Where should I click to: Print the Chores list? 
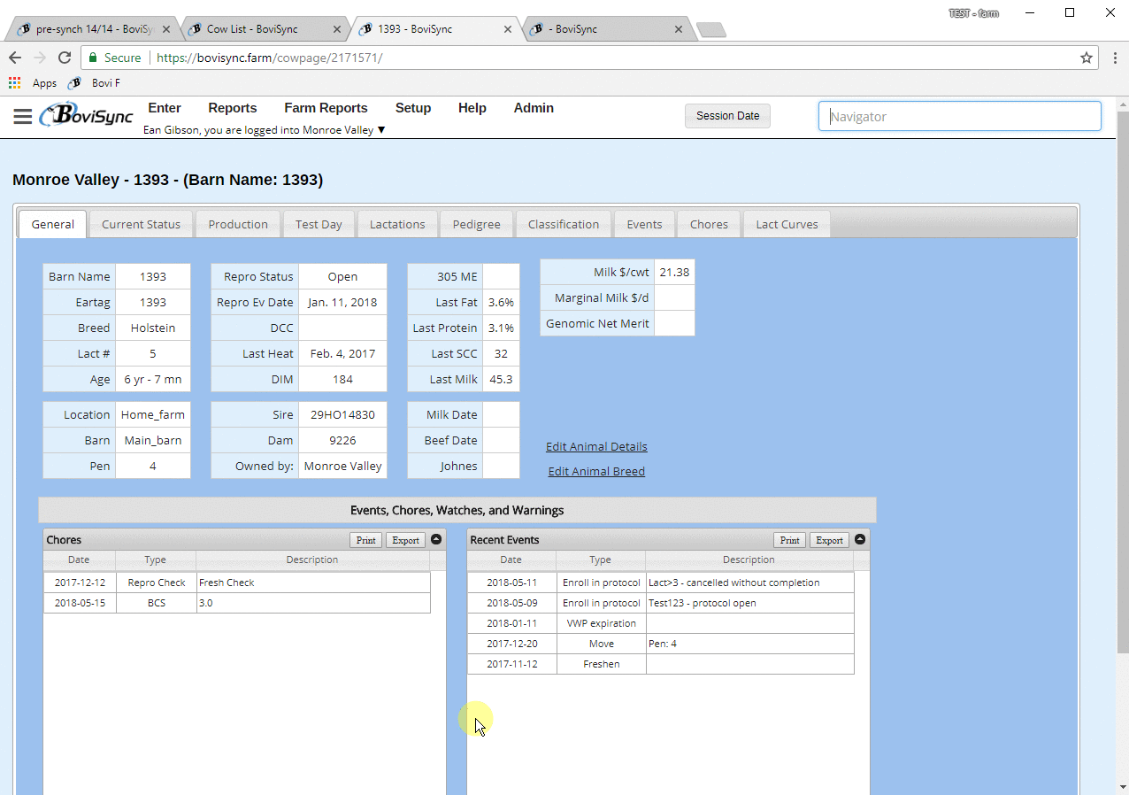click(366, 540)
